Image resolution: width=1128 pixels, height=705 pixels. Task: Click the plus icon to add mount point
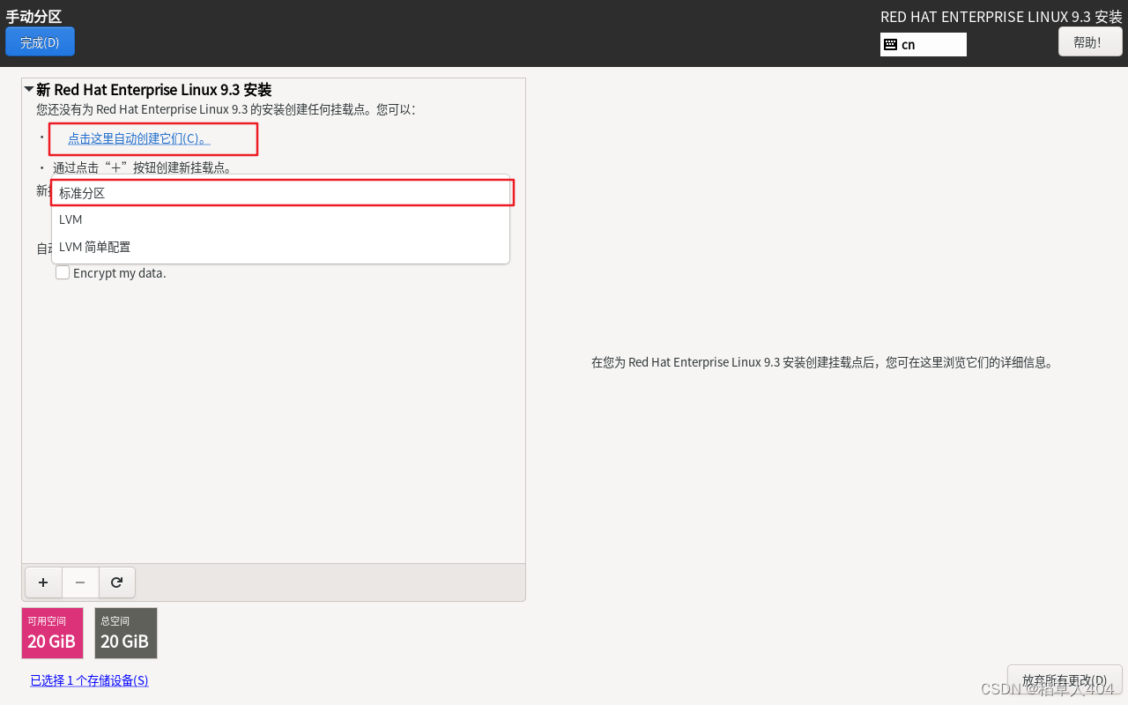[x=43, y=583]
